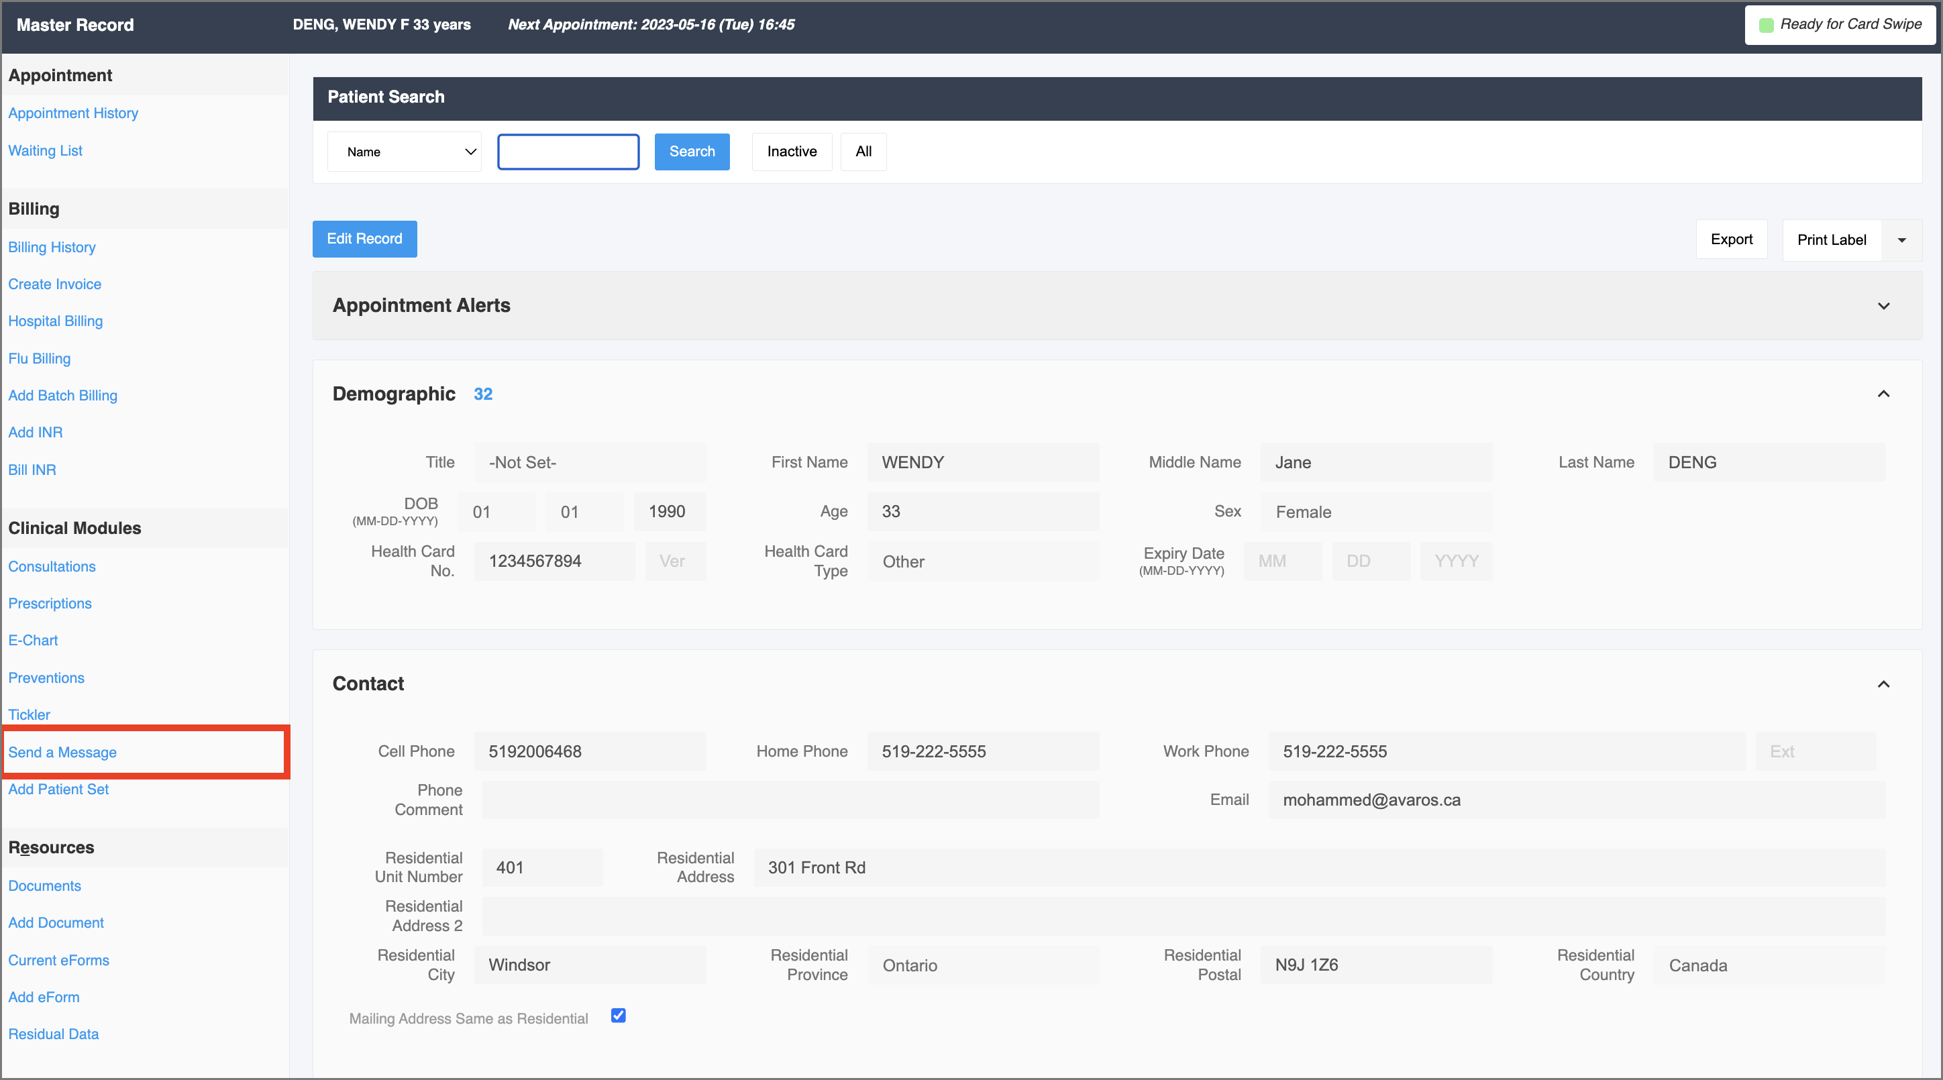The width and height of the screenshot is (1943, 1080).
Task: Open Appointment History link
Action: pos(73,113)
